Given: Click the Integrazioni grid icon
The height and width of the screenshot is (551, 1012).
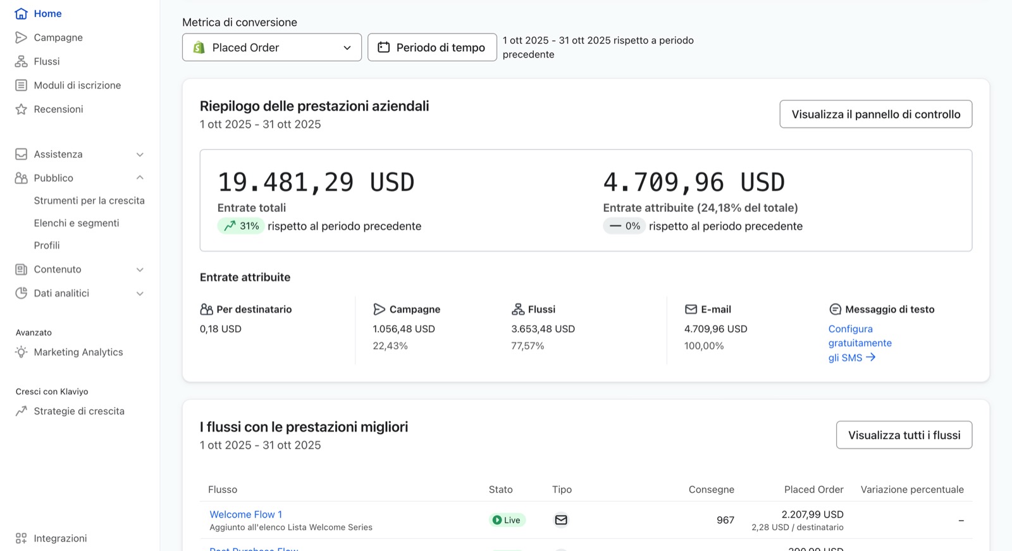Looking at the screenshot, I should click(x=21, y=538).
